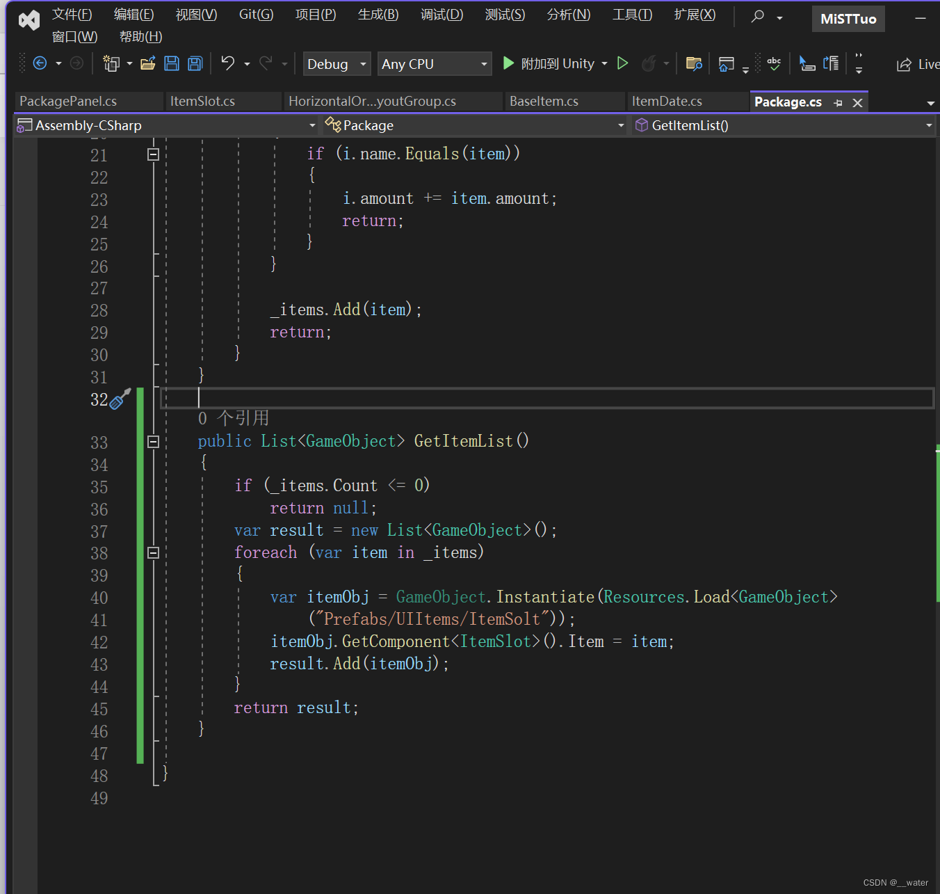Open the search magnifier in the title bar
This screenshot has width=940, height=894.
click(x=758, y=16)
